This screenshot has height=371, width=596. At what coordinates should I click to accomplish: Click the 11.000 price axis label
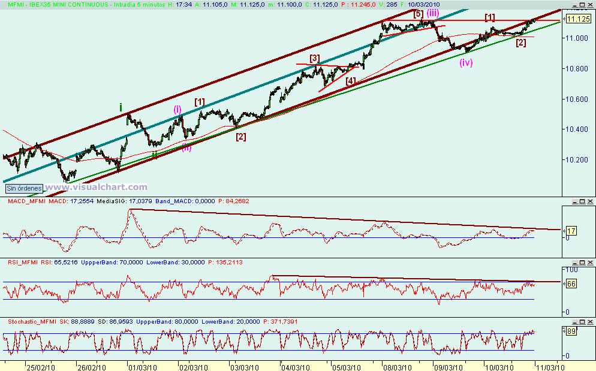click(x=576, y=38)
